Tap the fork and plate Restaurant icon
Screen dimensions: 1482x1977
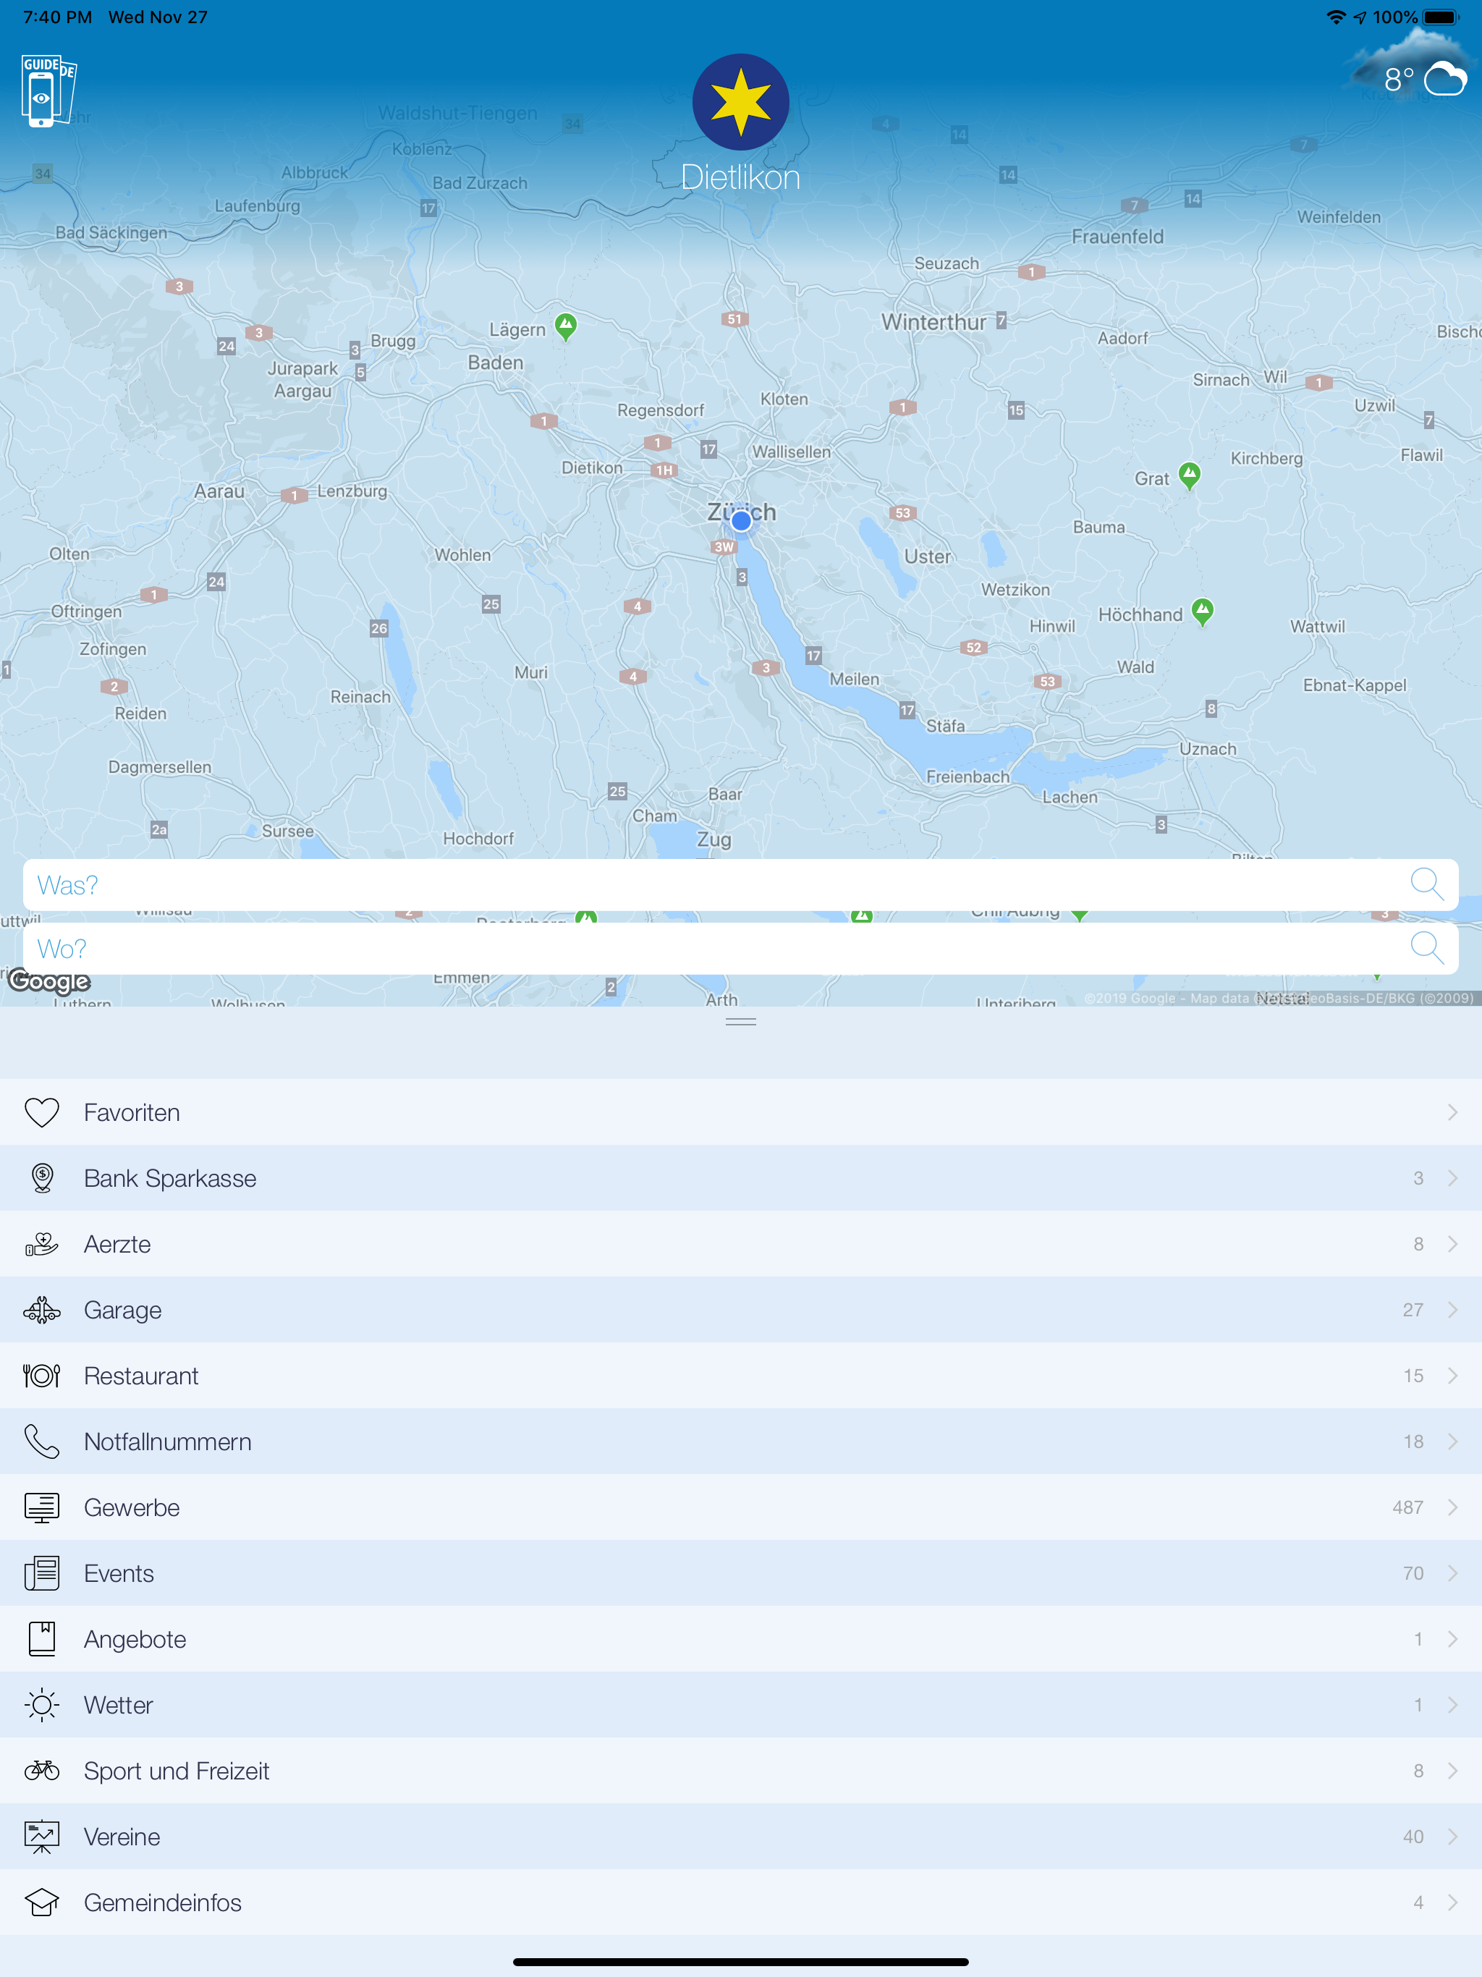coord(42,1376)
